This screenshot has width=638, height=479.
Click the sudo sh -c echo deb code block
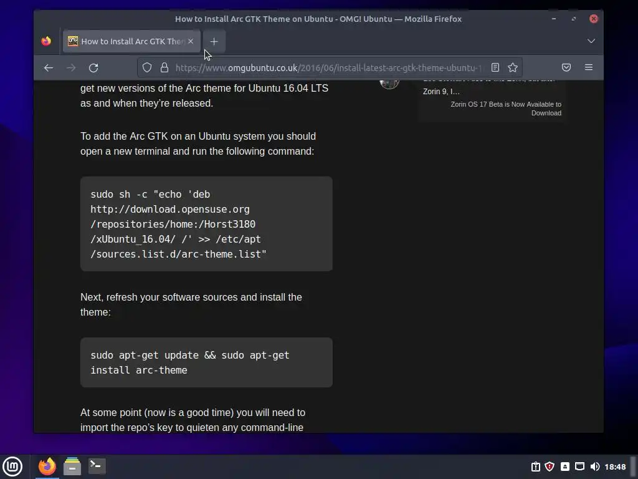[206, 224]
